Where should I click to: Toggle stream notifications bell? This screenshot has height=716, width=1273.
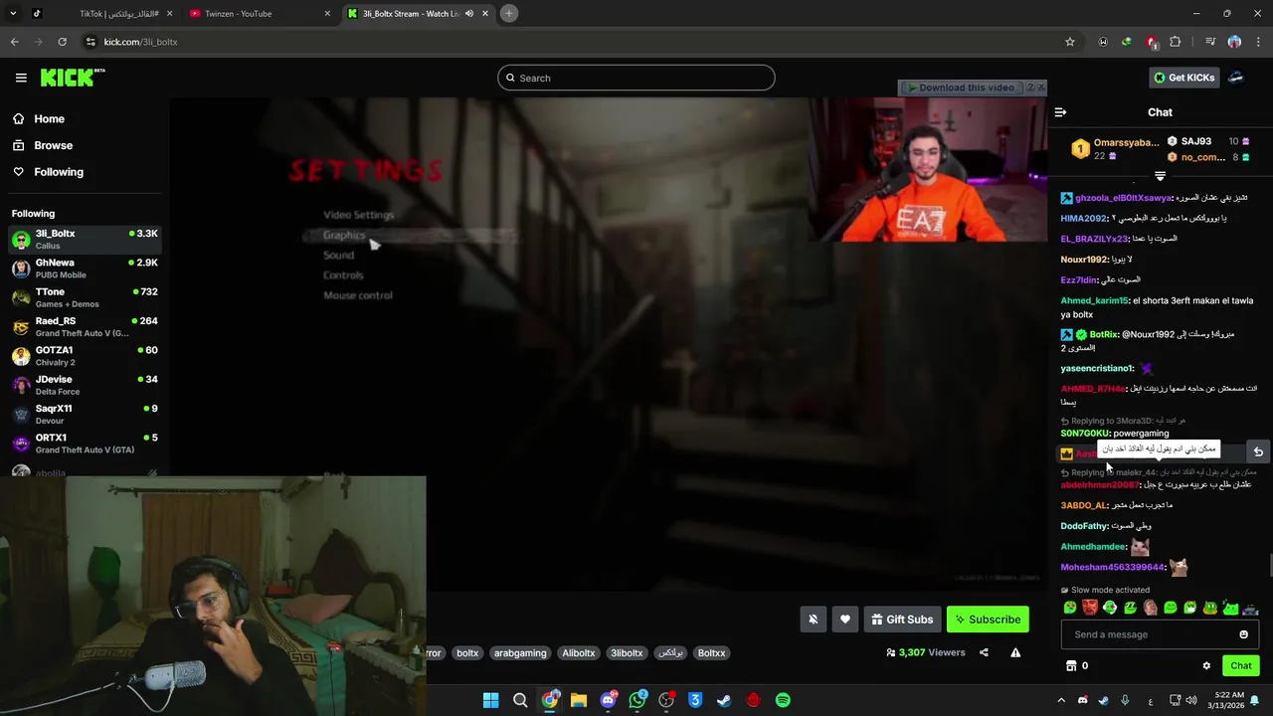click(x=813, y=620)
